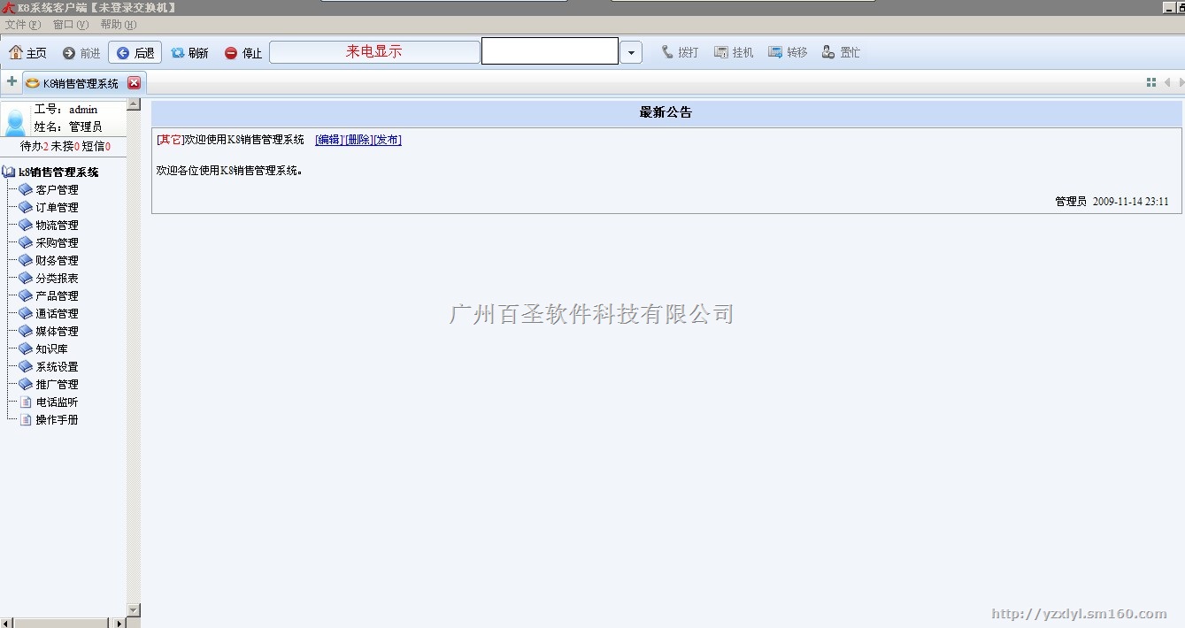1185x628 pixels.
Task: Open the 文件(F) menu
Action: pyautogui.click(x=23, y=25)
